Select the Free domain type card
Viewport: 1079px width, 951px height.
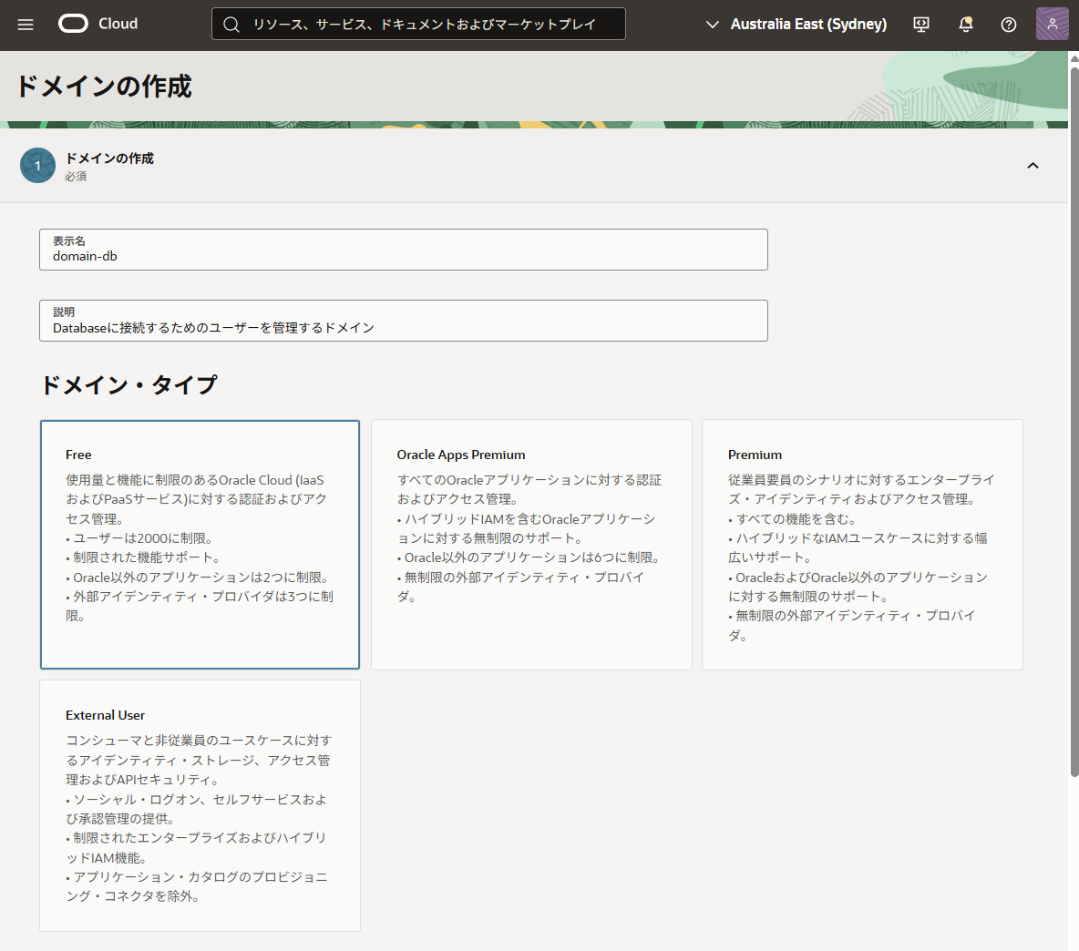(200, 544)
